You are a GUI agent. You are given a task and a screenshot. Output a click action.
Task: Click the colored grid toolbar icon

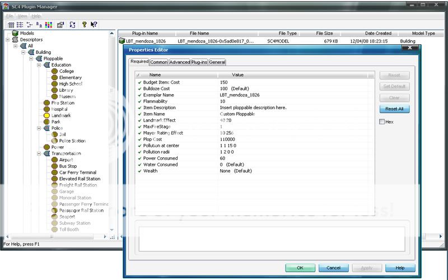pyautogui.click(x=49, y=25)
